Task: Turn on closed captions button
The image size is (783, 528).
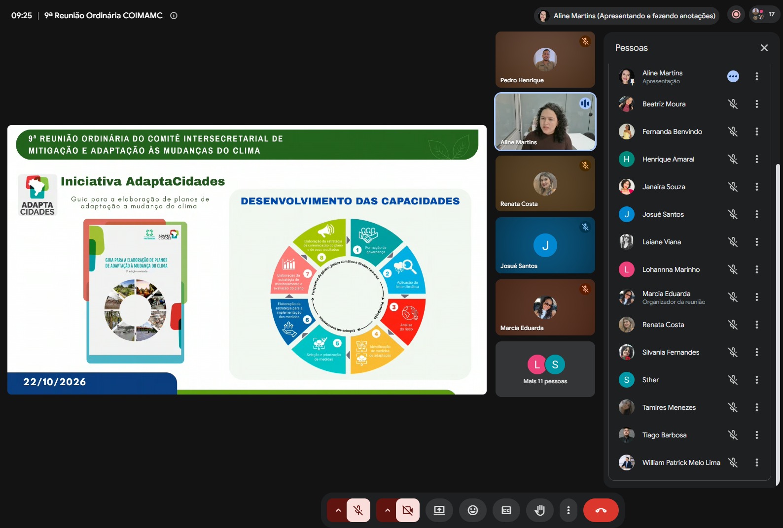Action: [x=506, y=510]
